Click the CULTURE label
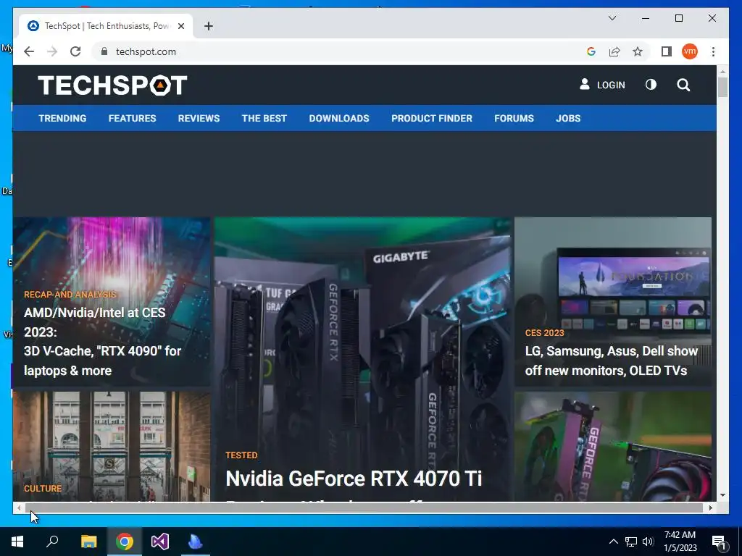742x556 pixels. pyautogui.click(x=43, y=489)
